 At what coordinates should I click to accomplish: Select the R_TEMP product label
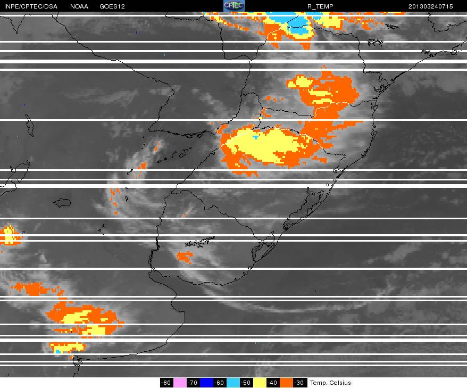[x=320, y=6]
